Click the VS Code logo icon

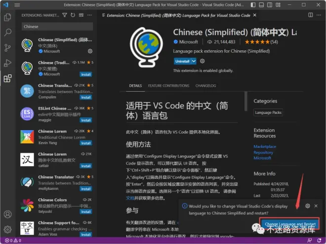click(6, 4)
